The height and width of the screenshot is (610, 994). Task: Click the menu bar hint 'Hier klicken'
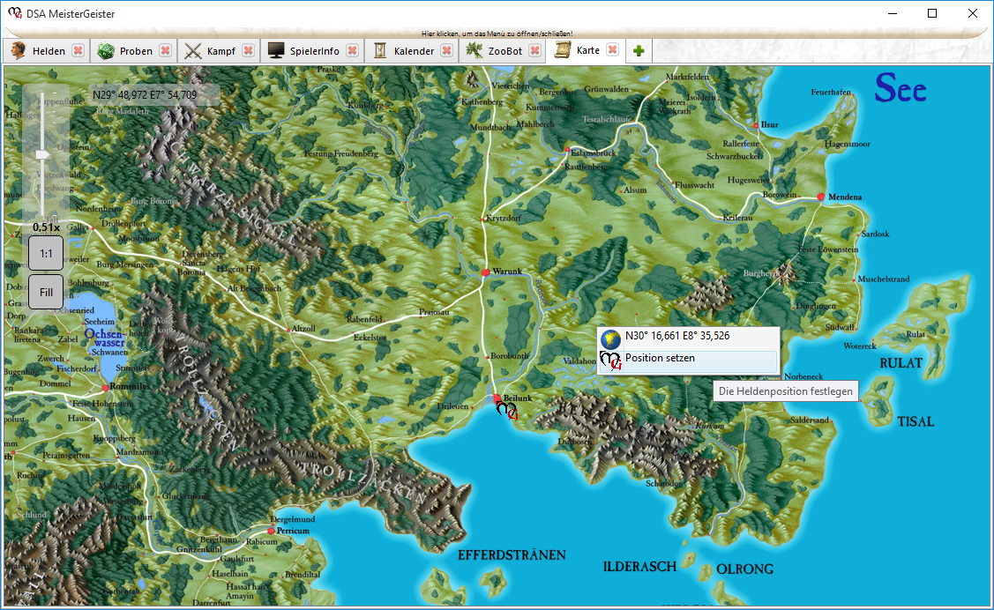[x=497, y=33]
